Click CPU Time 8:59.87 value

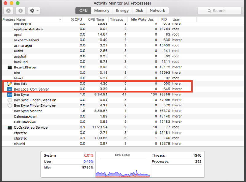[101, 111]
